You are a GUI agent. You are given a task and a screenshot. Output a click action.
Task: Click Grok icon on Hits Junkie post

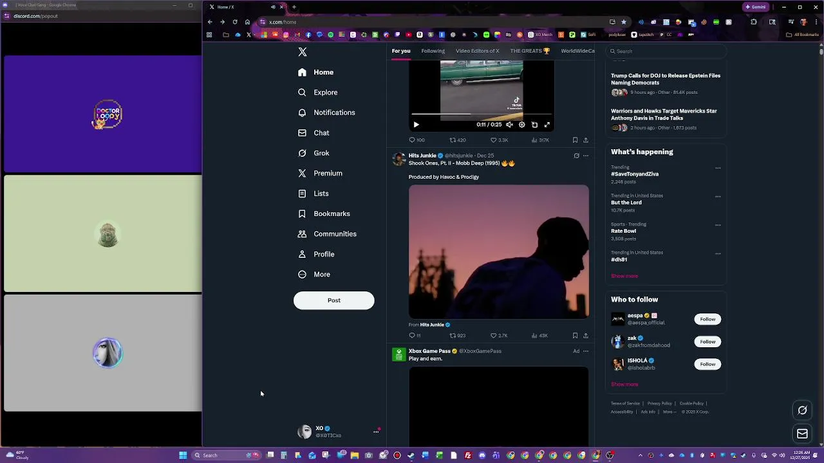(x=576, y=156)
